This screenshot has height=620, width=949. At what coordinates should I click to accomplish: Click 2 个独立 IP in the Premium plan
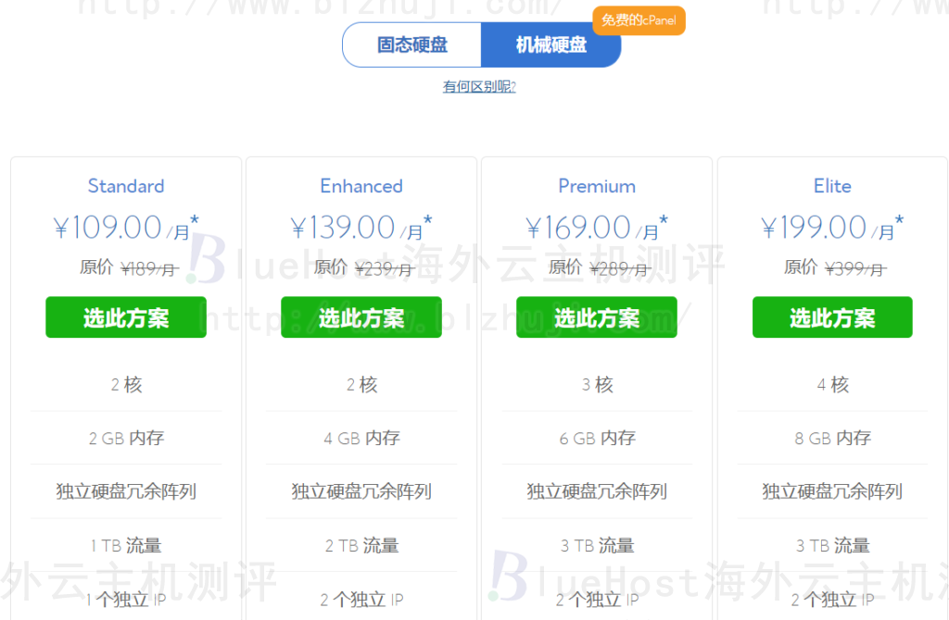click(x=597, y=600)
